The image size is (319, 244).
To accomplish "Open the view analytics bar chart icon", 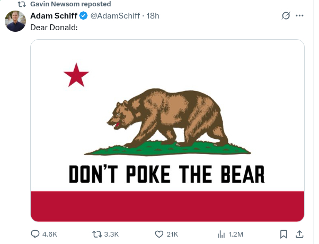I will 221,234.
